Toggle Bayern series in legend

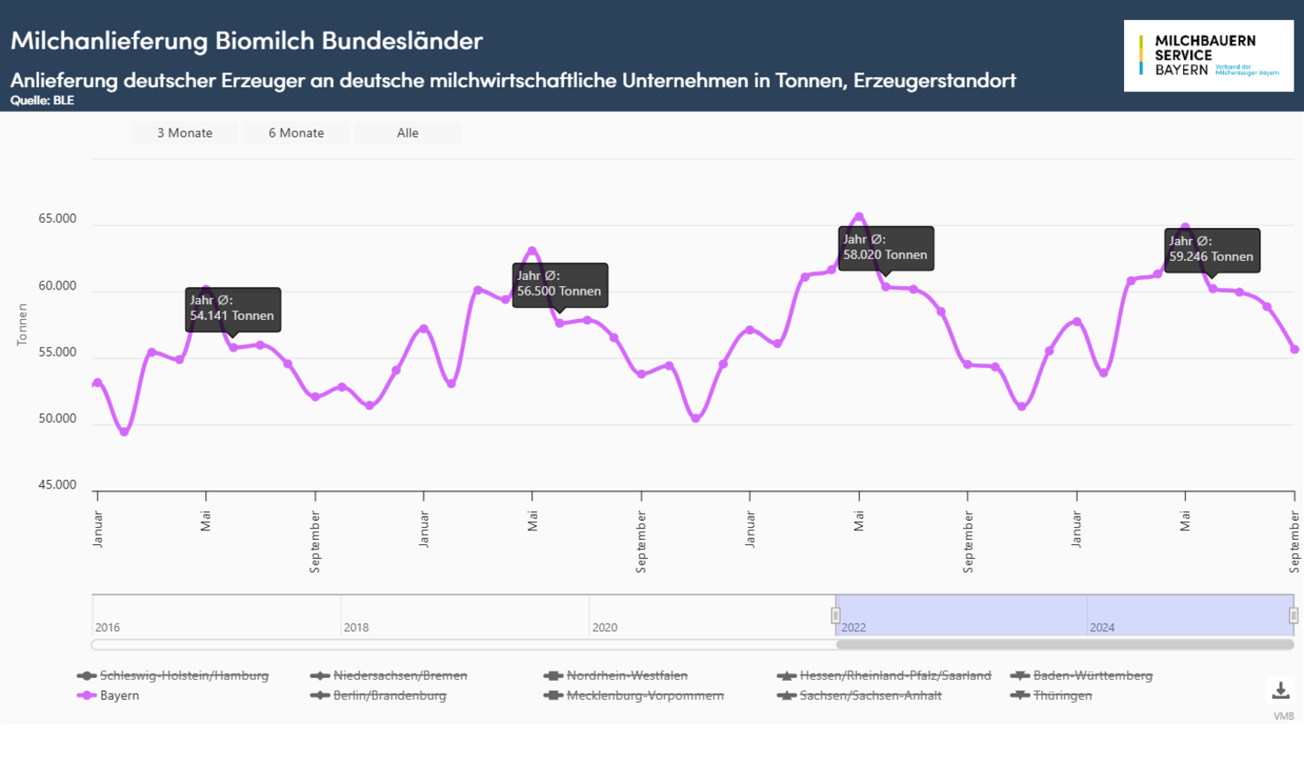118,696
